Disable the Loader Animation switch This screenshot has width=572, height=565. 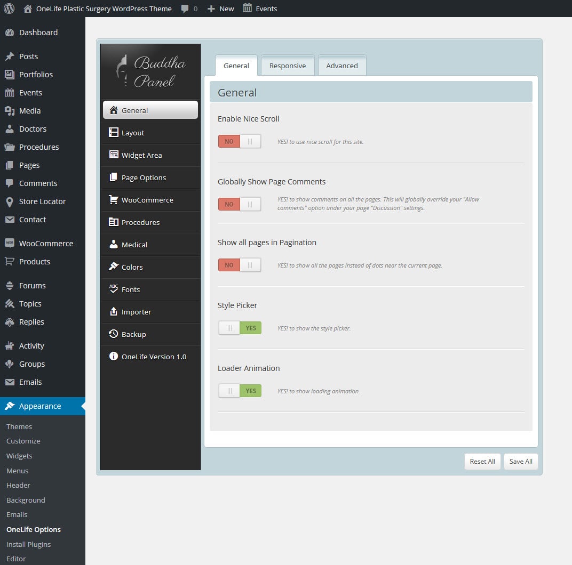(x=240, y=391)
